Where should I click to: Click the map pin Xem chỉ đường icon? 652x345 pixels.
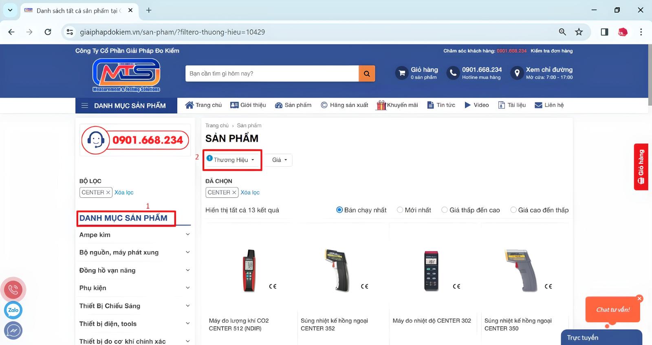(517, 73)
